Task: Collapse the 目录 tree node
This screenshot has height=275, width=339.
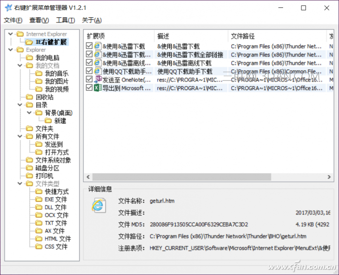Action: [x=20, y=105]
